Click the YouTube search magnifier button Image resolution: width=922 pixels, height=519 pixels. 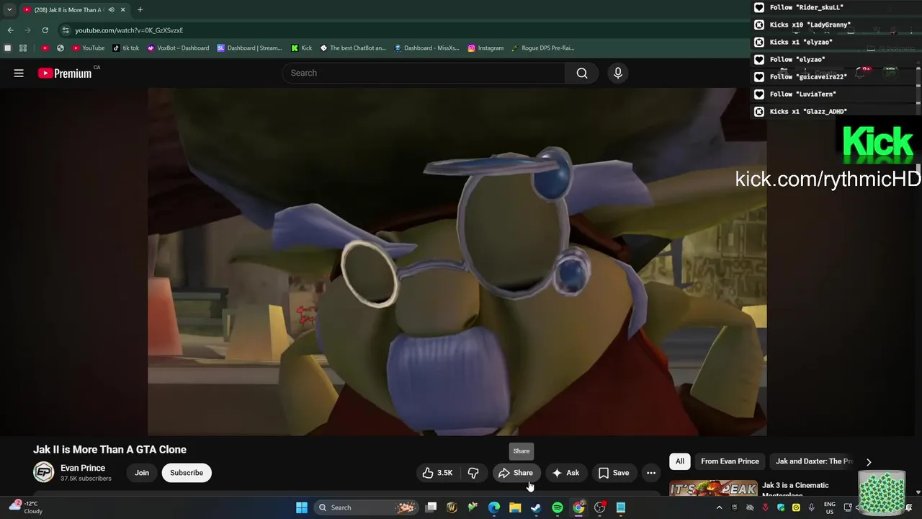coord(582,73)
